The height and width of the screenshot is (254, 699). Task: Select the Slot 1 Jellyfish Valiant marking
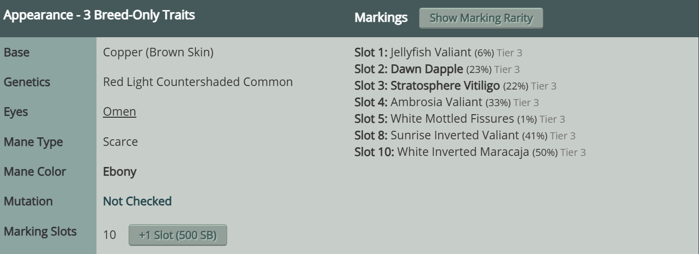[431, 52]
